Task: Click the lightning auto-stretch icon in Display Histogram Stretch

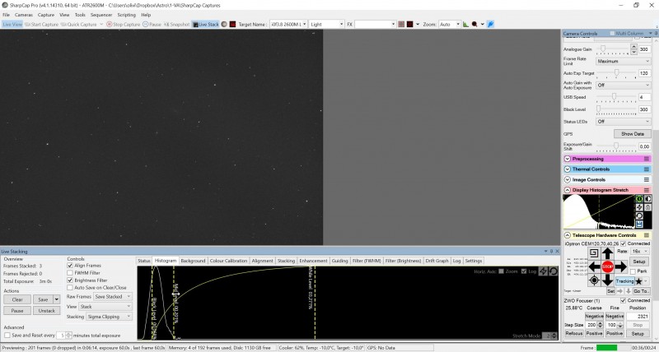Action: [x=639, y=207]
